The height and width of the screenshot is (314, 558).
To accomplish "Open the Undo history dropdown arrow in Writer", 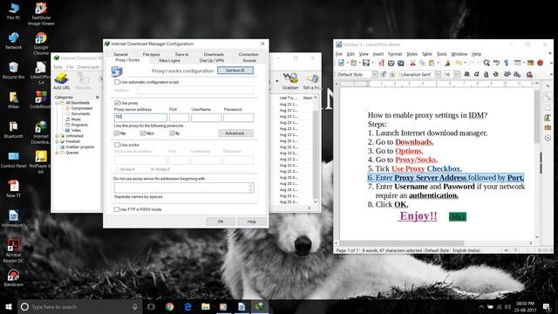I will (465, 63).
